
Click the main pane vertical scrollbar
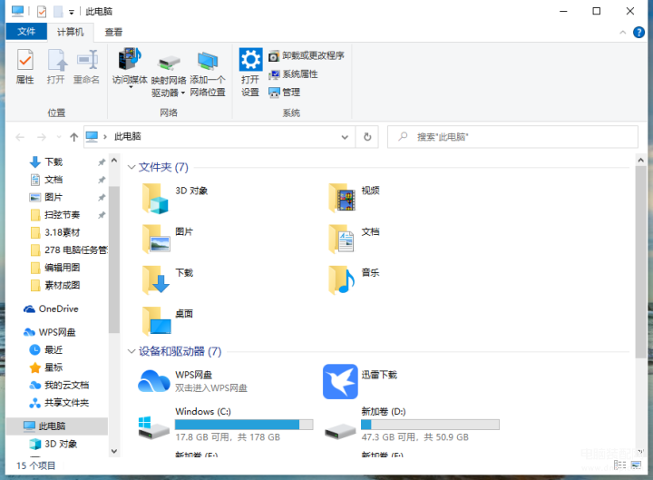[x=640, y=262]
